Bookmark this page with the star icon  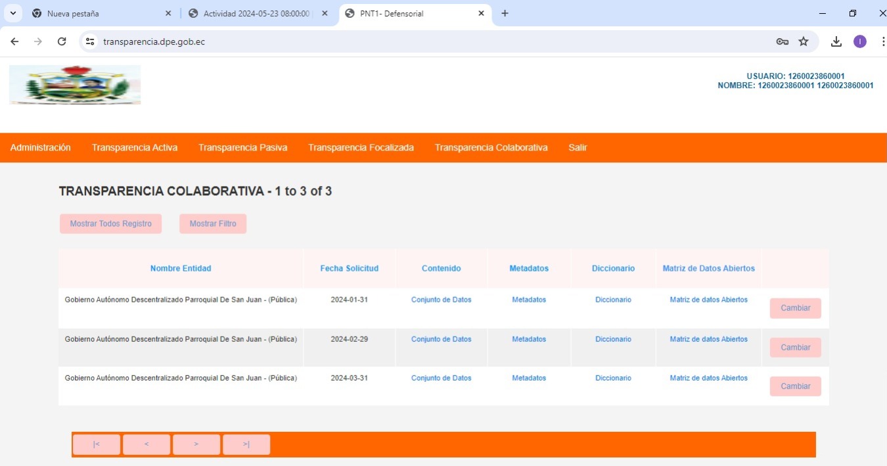[x=804, y=41]
